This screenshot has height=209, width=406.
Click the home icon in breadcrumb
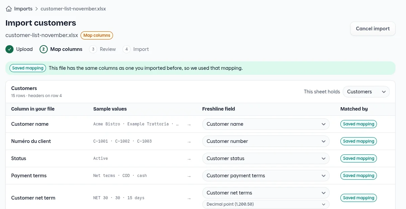9,9
